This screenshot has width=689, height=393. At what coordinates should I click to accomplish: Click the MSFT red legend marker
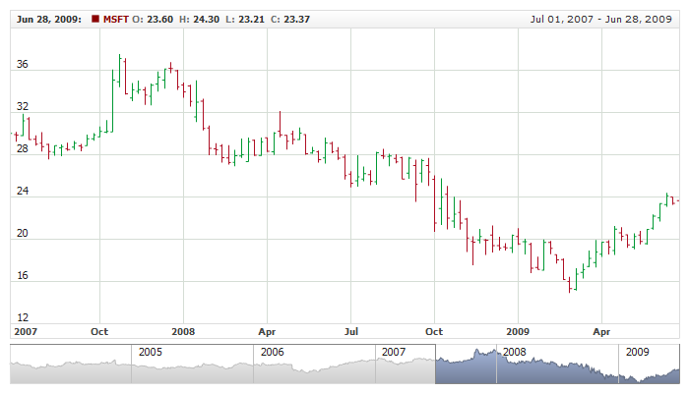coord(94,19)
